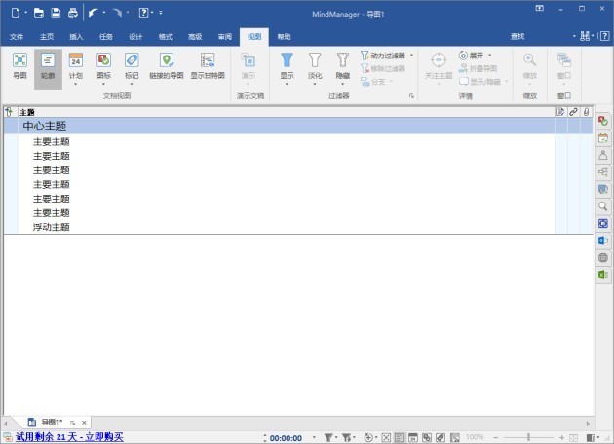Expand the Schedule view dropdown
The image size is (614, 444).
[76, 83]
